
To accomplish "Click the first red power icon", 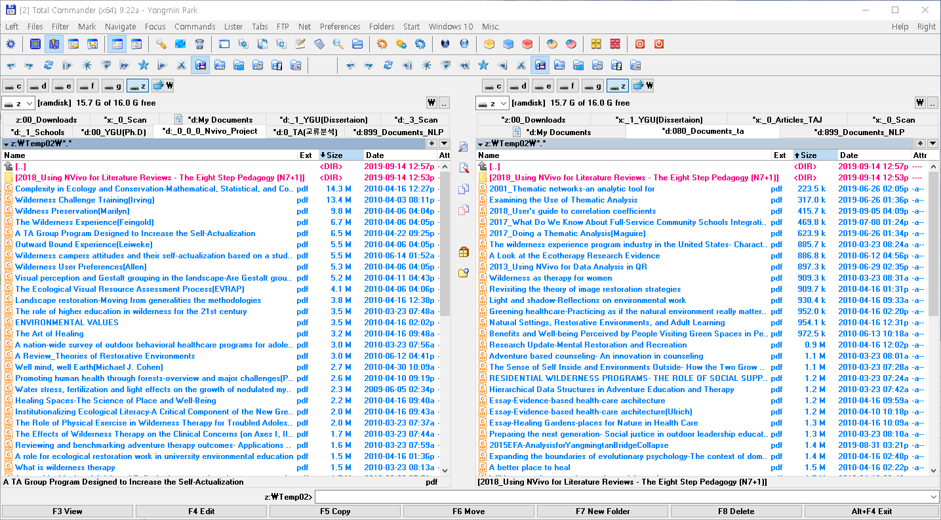I will pyautogui.click(x=640, y=45).
